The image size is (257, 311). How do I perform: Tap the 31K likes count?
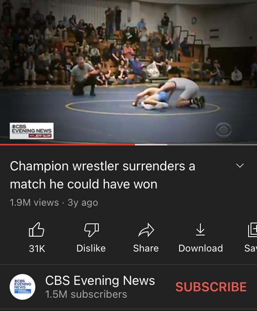(x=37, y=249)
